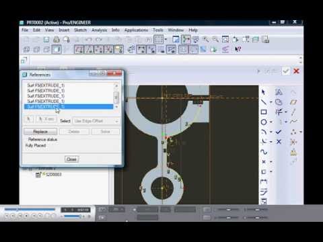
Task: Toggle the Shading display mode
Action: pos(57,49)
